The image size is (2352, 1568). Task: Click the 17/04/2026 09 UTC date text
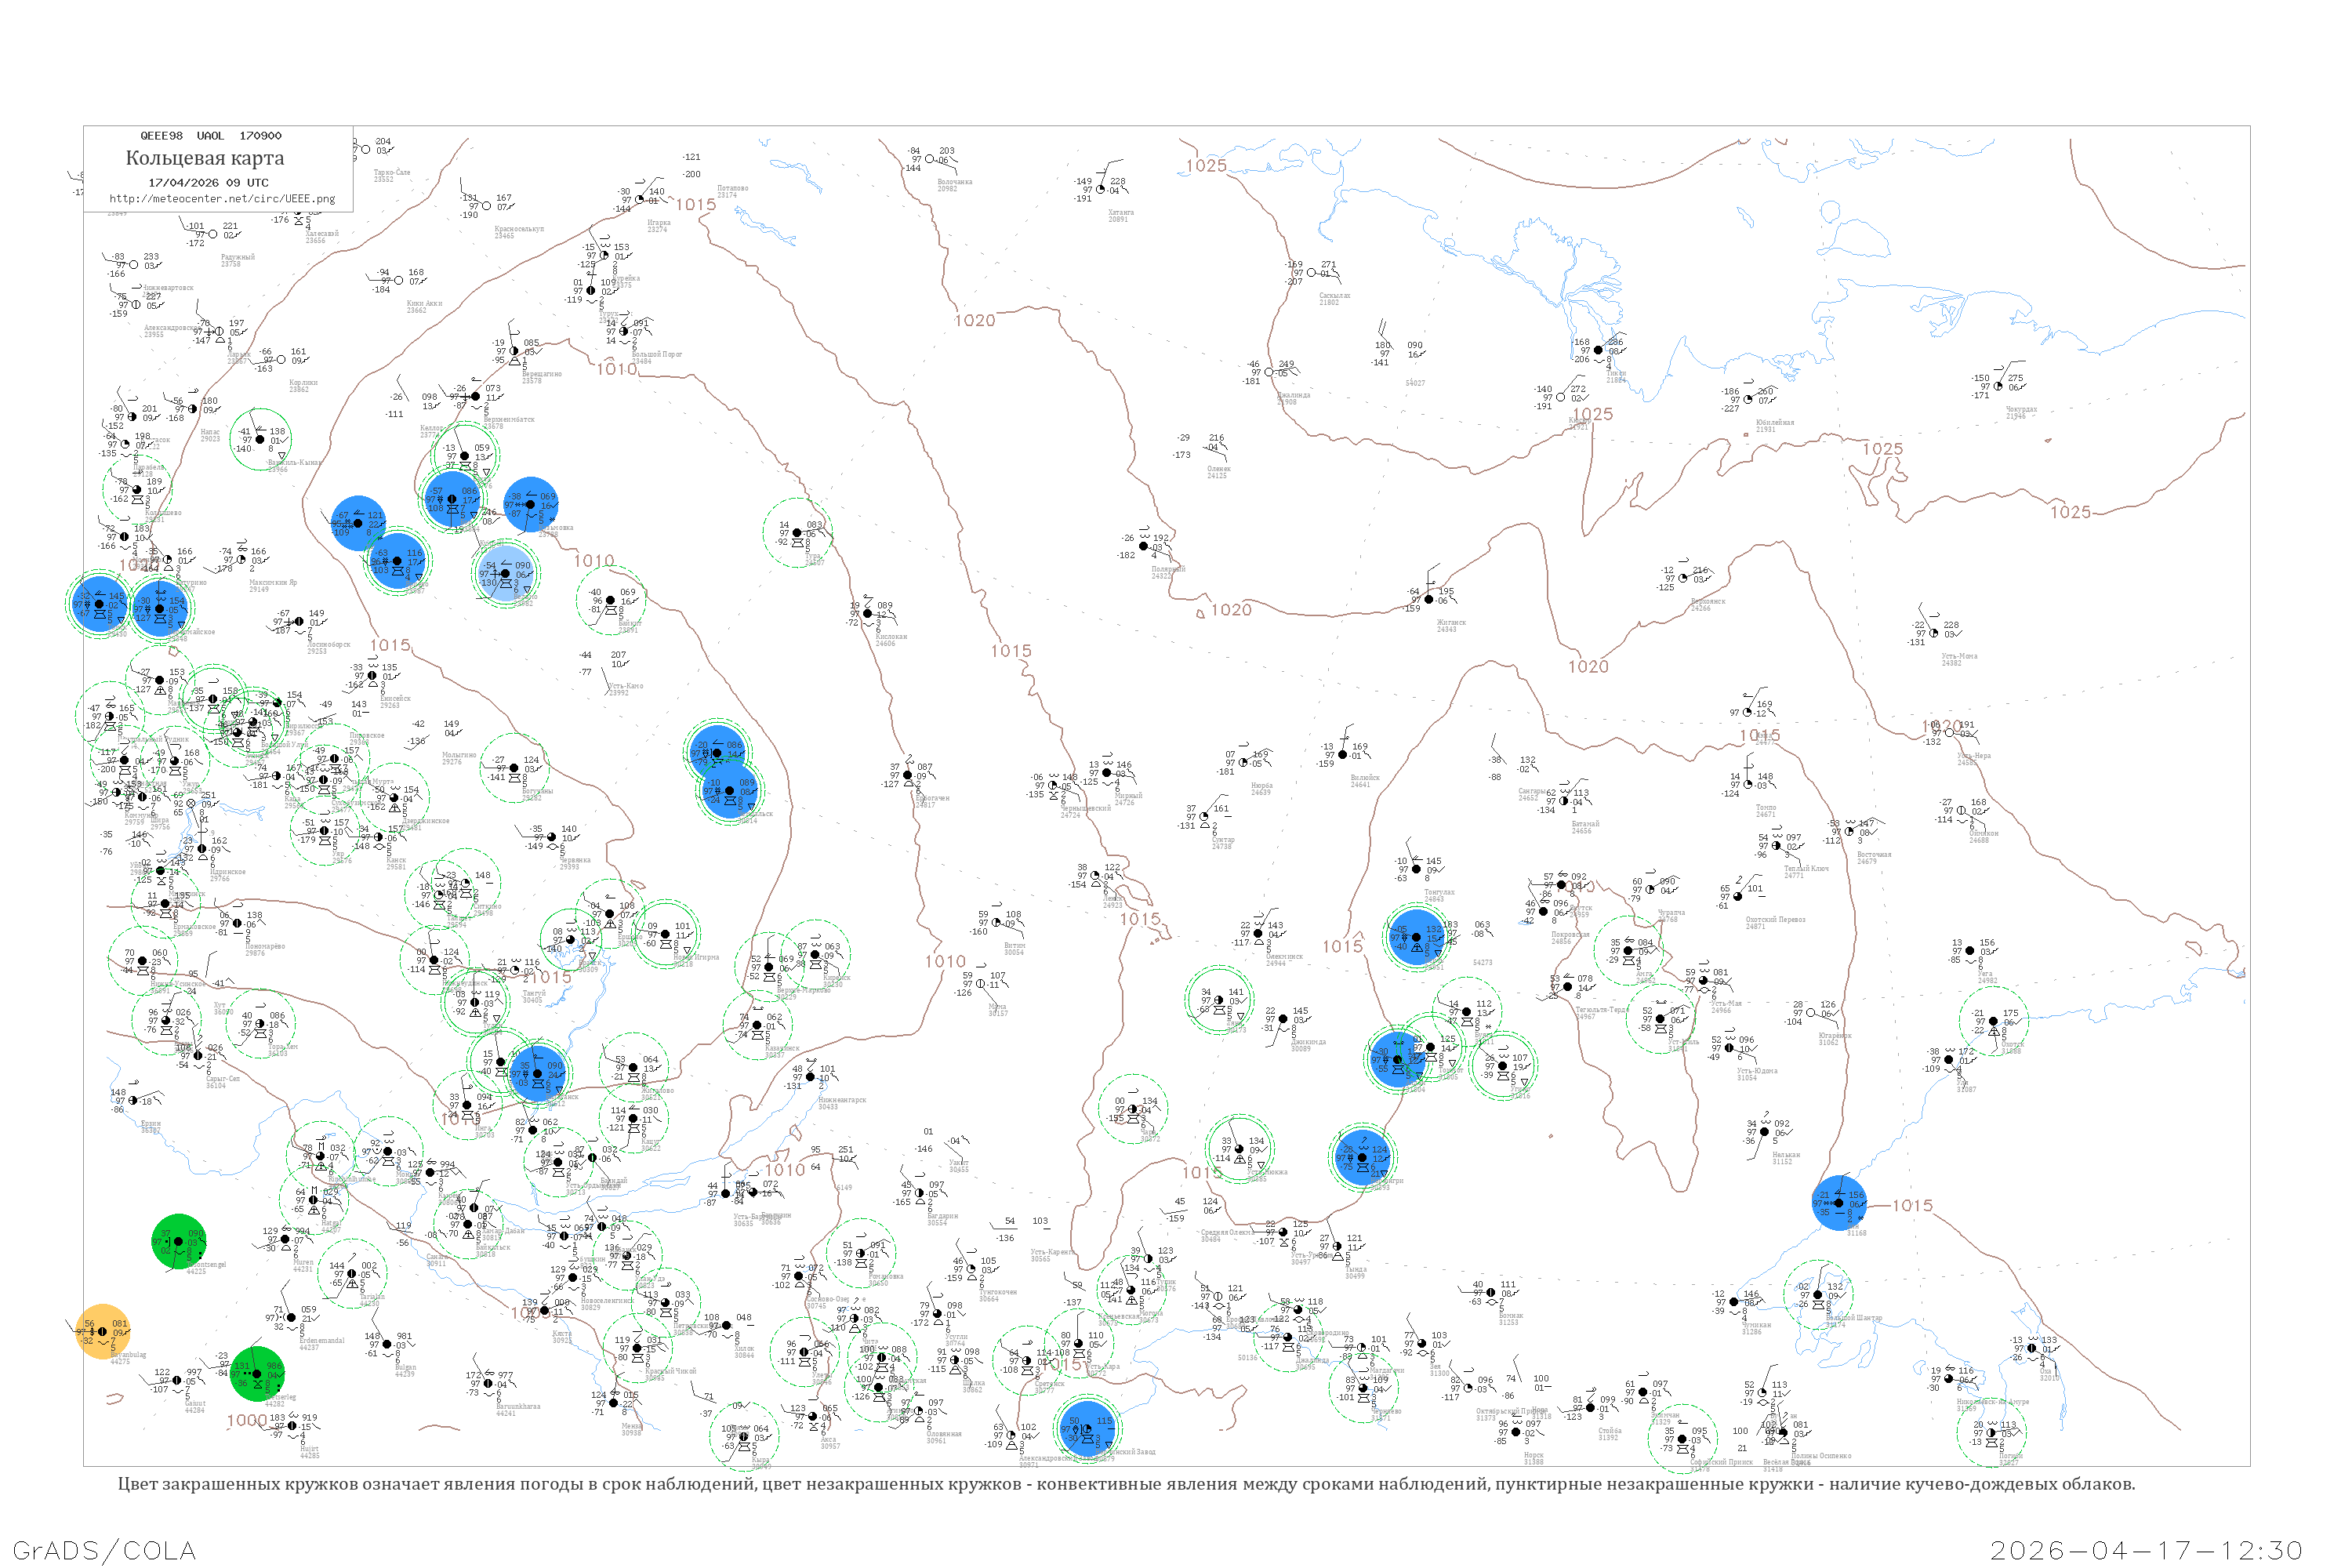coord(208,182)
